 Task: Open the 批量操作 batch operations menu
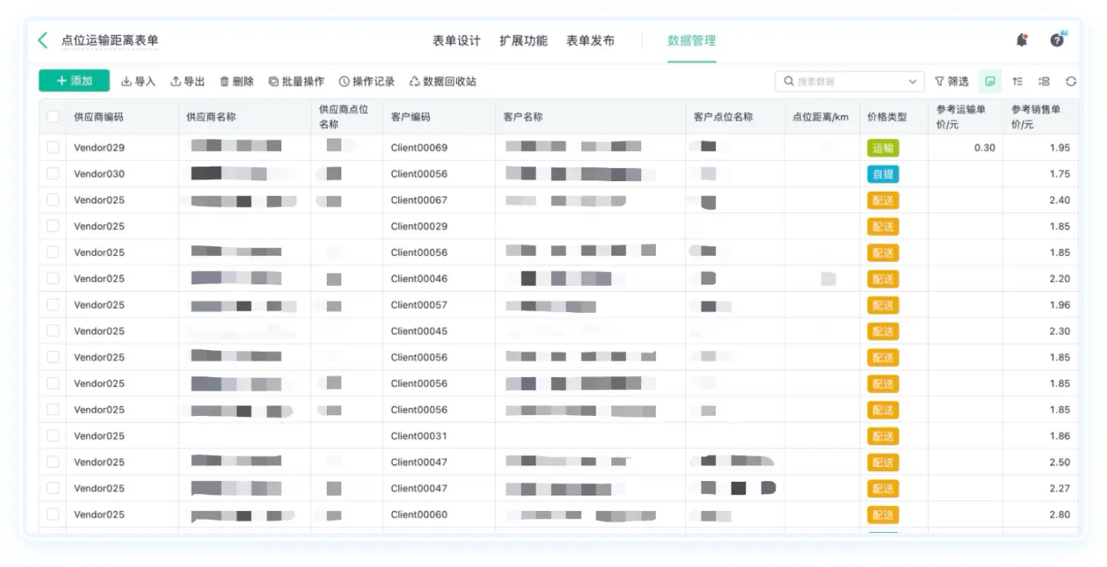296,81
